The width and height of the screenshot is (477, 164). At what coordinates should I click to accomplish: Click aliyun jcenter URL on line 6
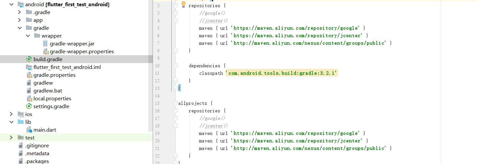point(296,36)
